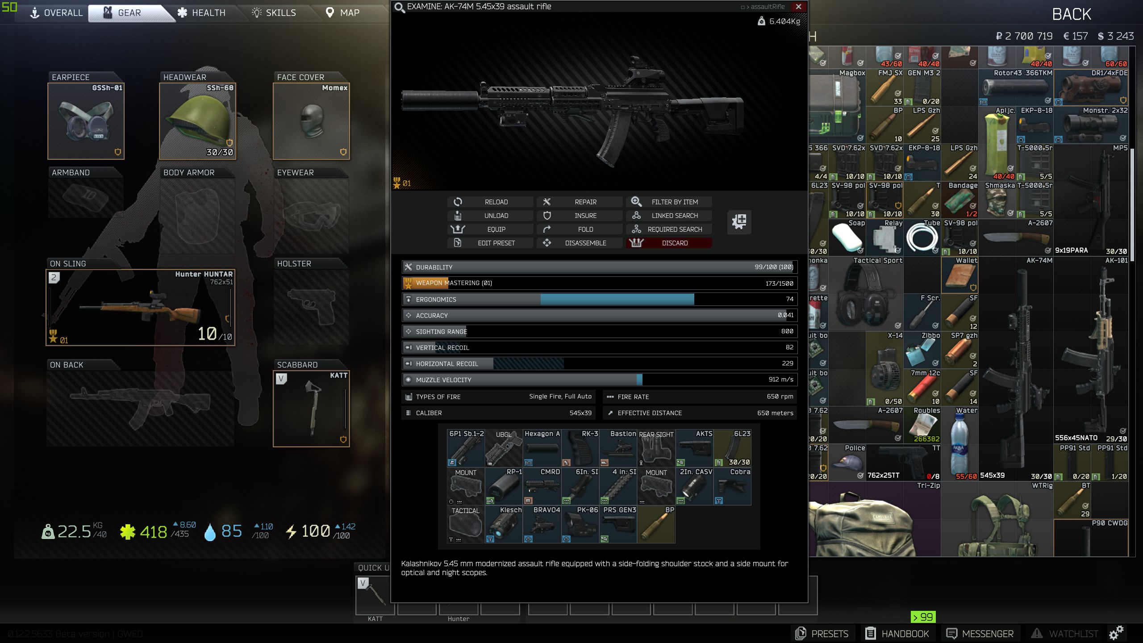Click the BACK button
Image resolution: width=1143 pixels, height=643 pixels.
click(x=1072, y=14)
